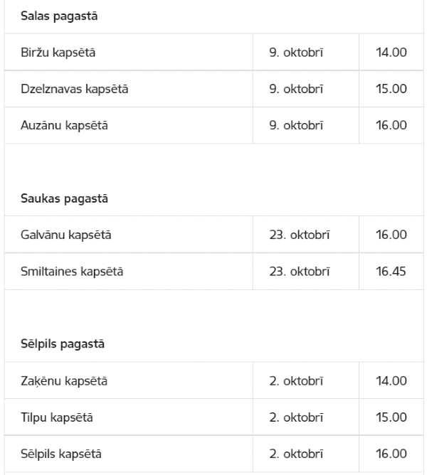This screenshot has height=475, width=427.
Task: Click the Auzānu kapsētā cell
Action: (x=129, y=125)
